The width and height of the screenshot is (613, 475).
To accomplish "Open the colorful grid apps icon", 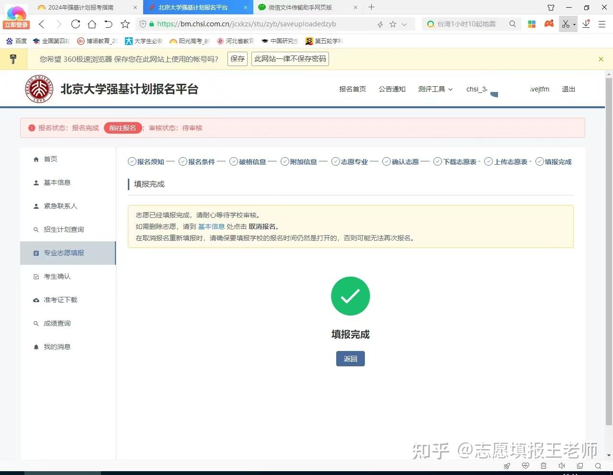I will [x=532, y=24].
